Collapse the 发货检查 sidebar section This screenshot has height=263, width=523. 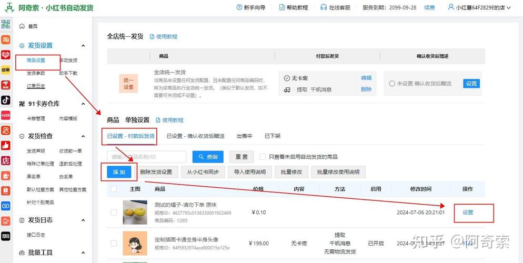(x=83, y=136)
